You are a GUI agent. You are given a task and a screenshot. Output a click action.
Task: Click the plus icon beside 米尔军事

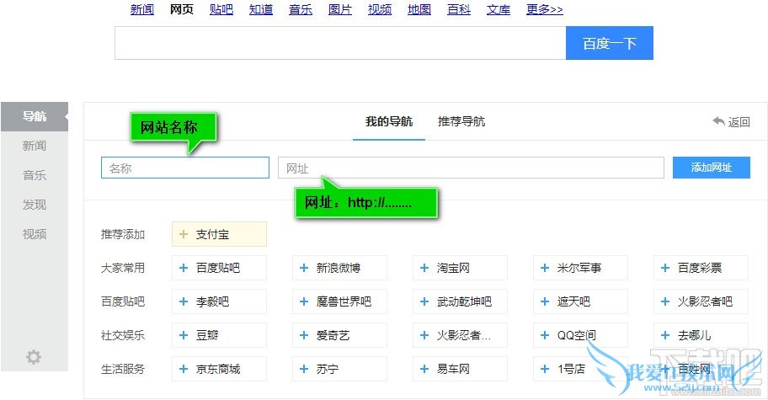pyautogui.click(x=545, y=268)
